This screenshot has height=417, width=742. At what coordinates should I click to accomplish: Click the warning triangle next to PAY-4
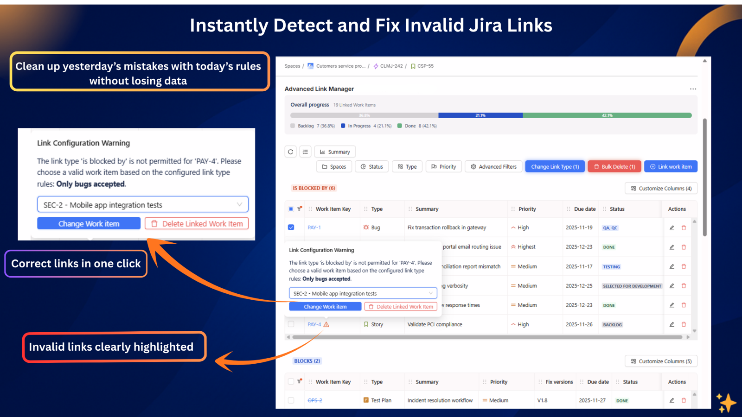[326, 324]
